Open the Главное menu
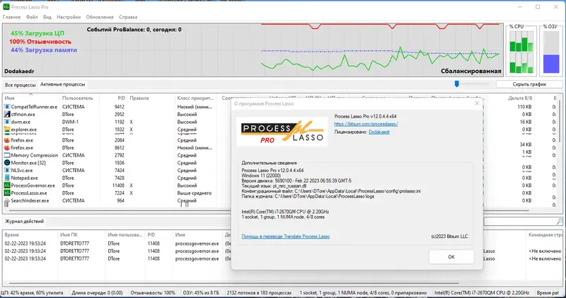Image resolution: width=566 pixels, height=298 pixels. tap(11, 17)
